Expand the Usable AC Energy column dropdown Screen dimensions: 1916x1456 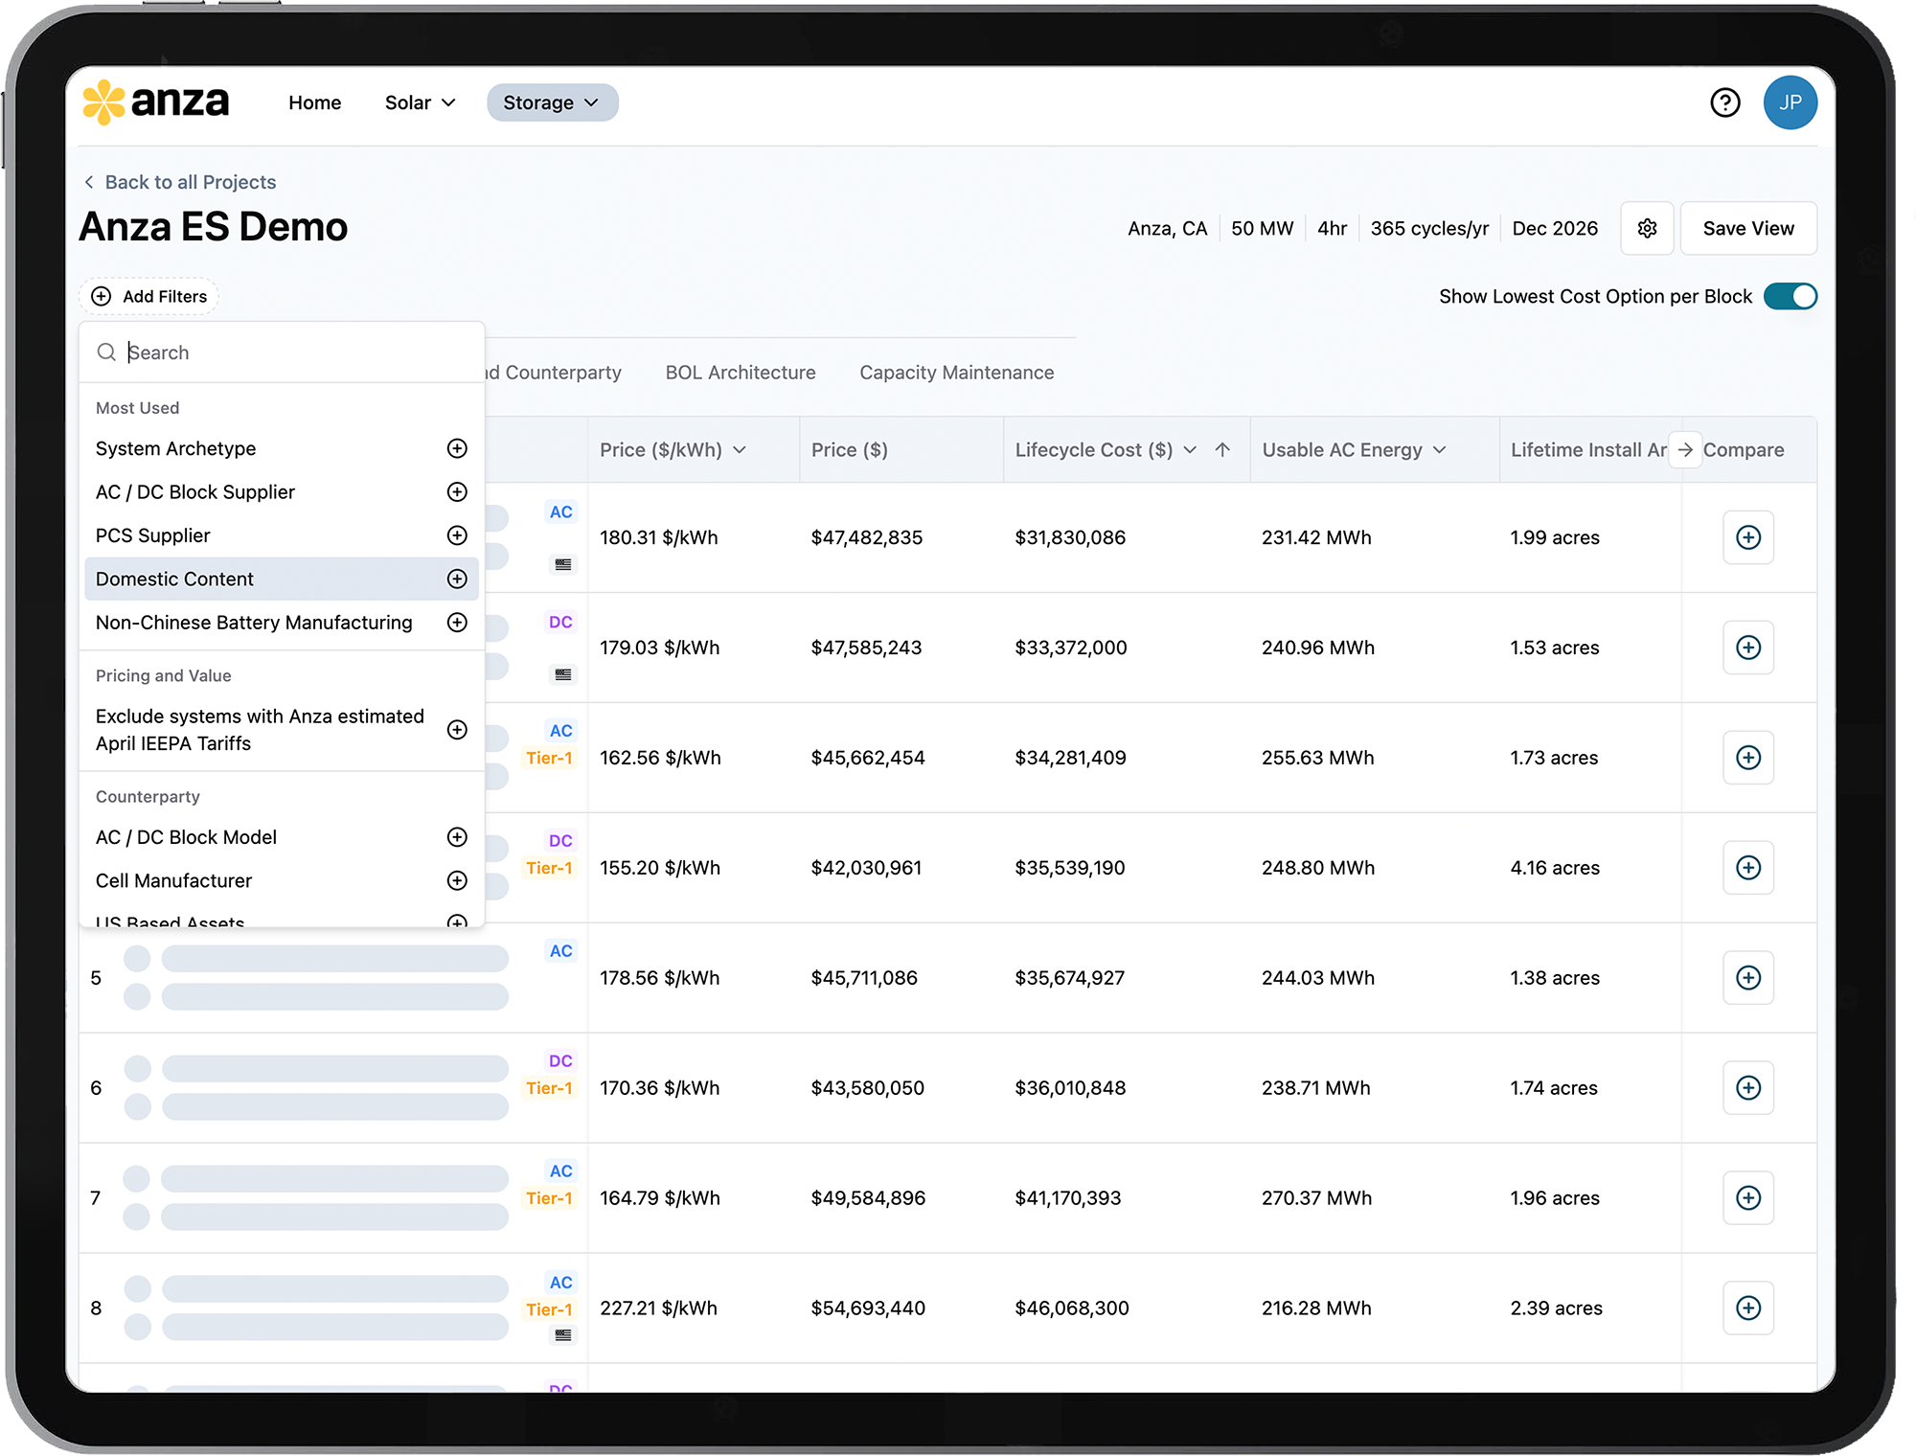coord(1439,449)
